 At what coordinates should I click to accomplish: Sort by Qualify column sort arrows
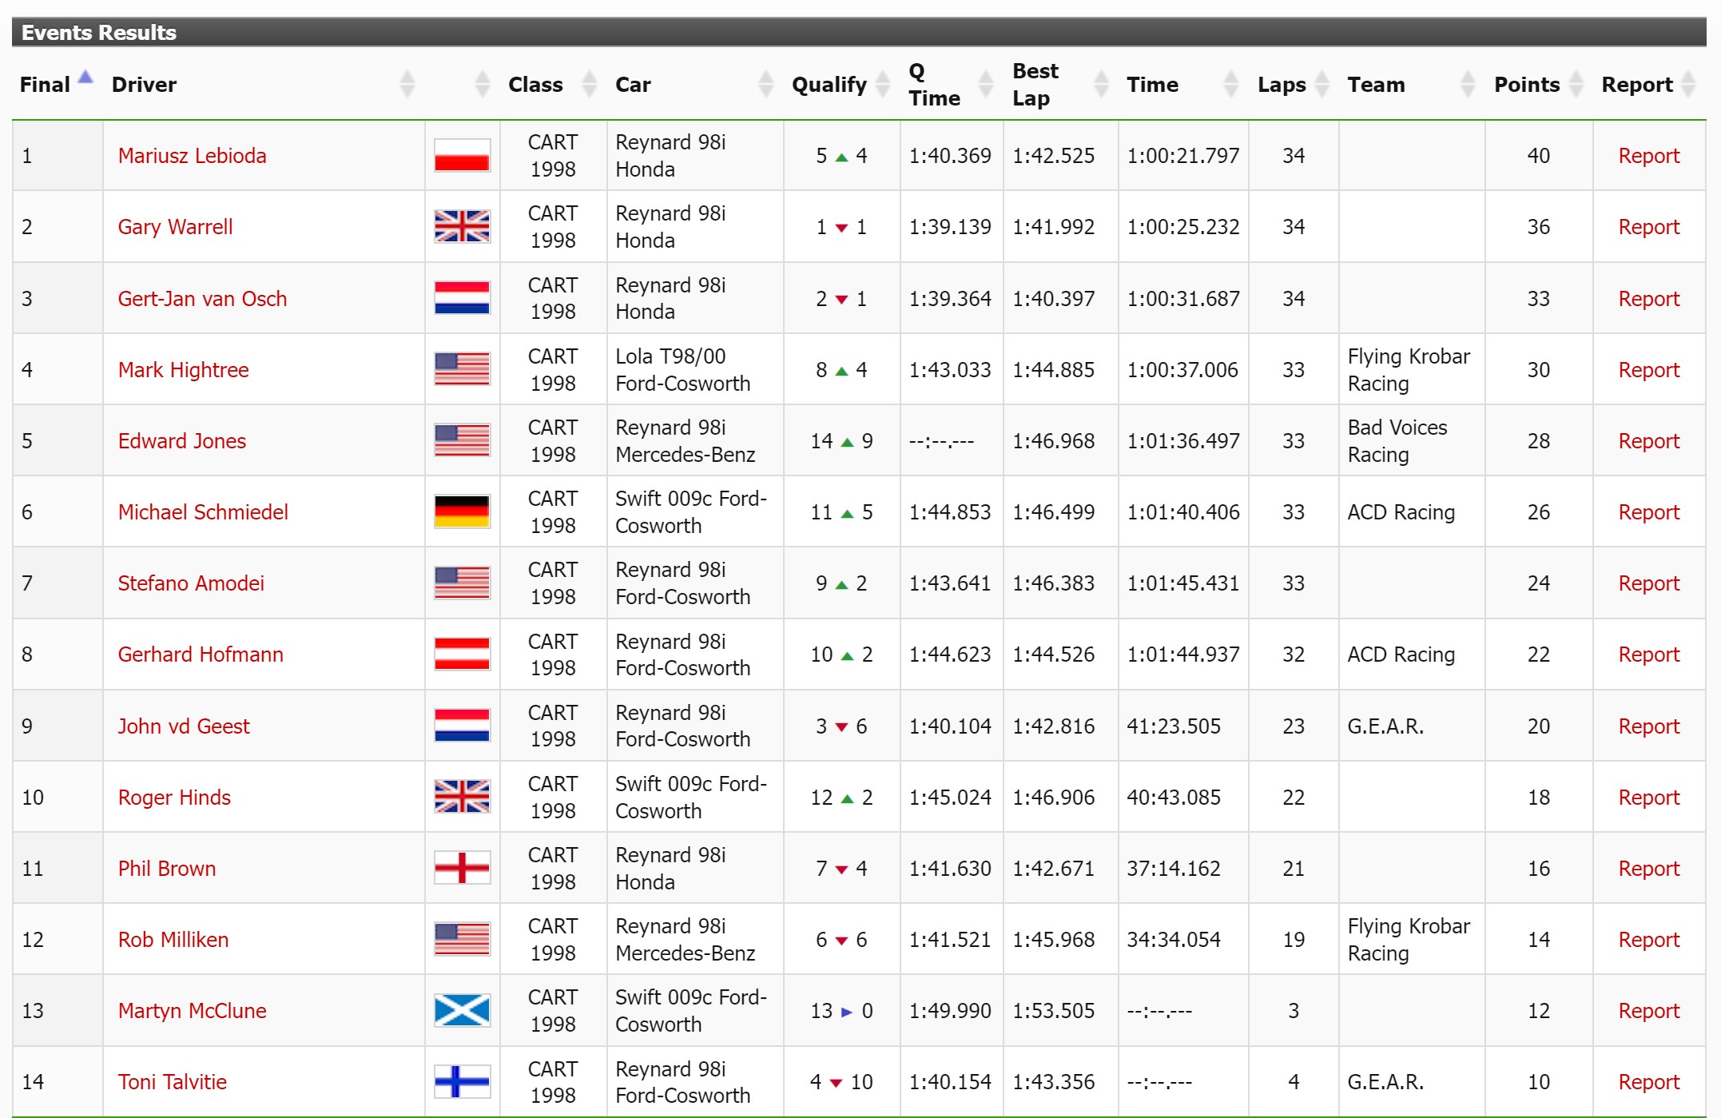click(x=883, y=84)
